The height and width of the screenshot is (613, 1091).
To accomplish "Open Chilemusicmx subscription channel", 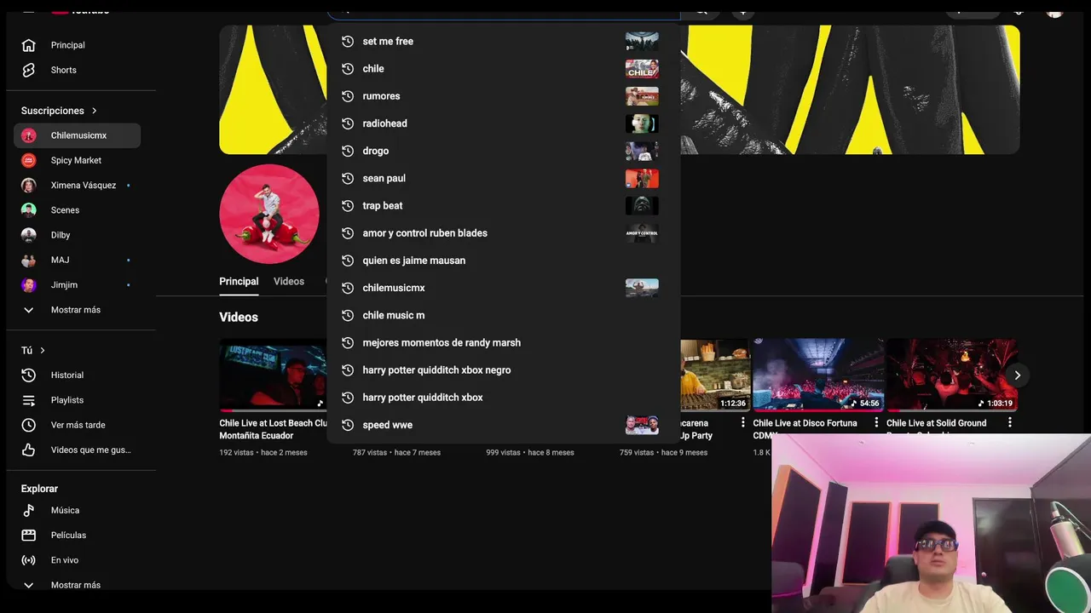I will click(x=77, y=135).
